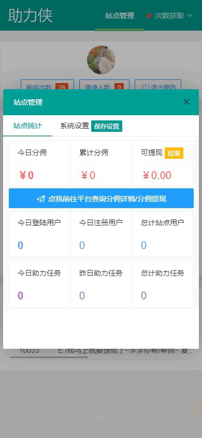Click the 总计站点用户 statistic card

(x=163, y=234)
